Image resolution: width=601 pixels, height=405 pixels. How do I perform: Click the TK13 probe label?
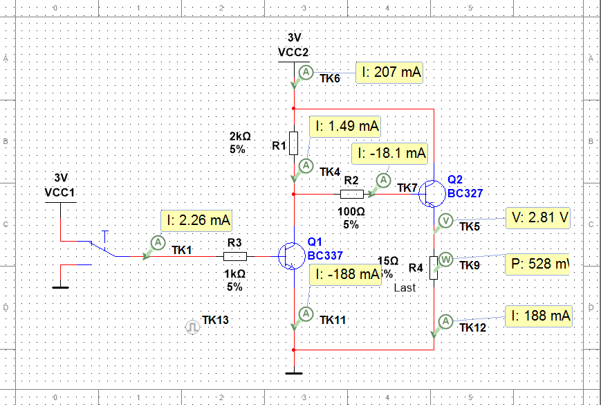[x=215, y=321]
